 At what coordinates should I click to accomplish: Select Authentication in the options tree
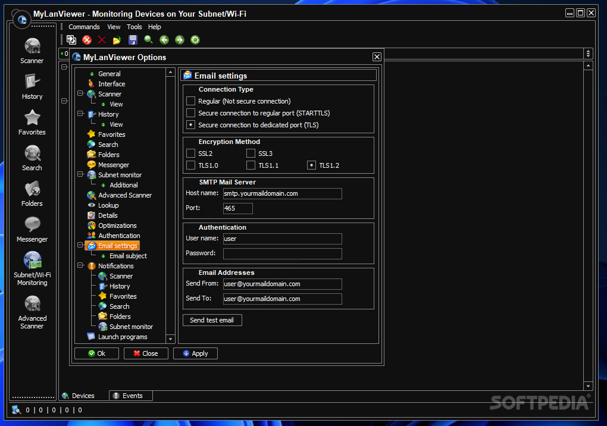pos(119,236)
